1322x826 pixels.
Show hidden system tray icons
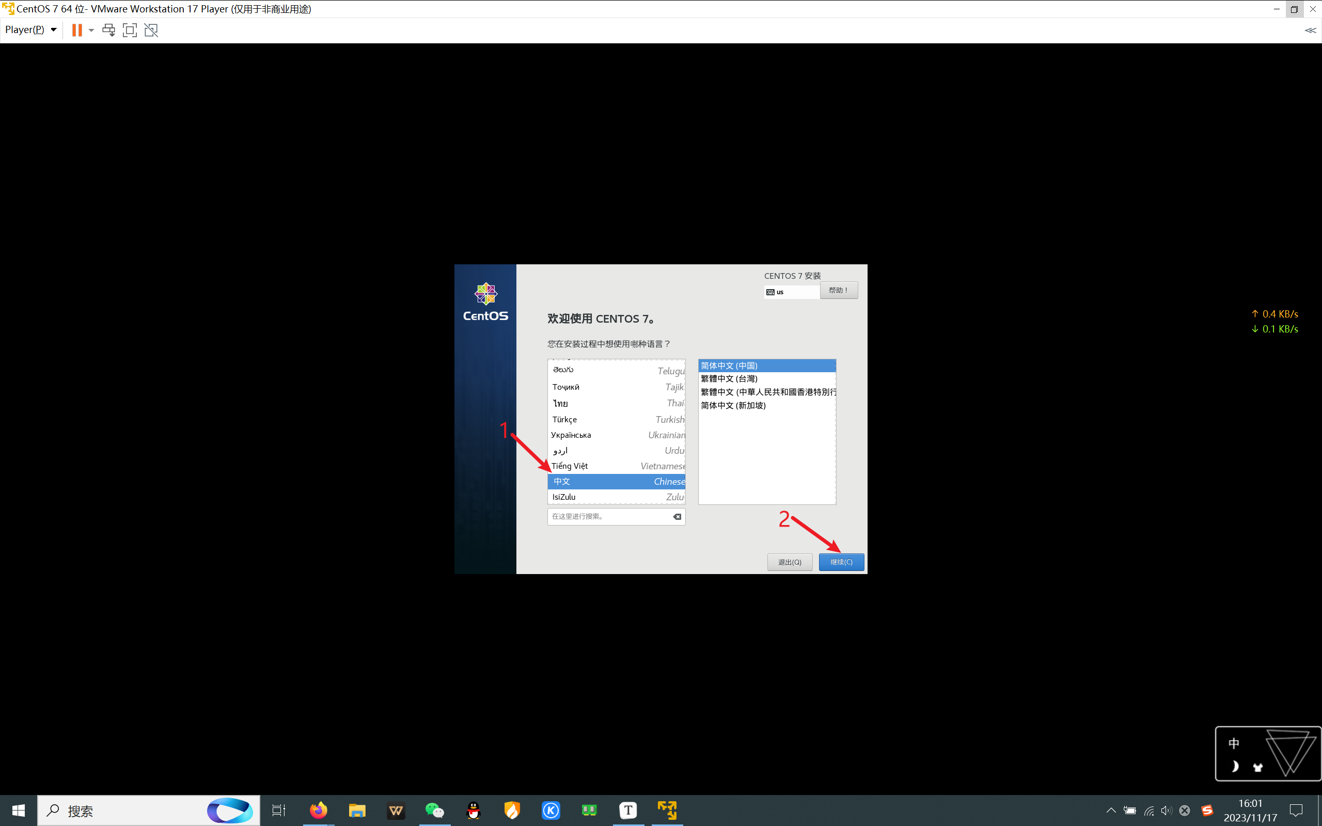(1111, 811)
